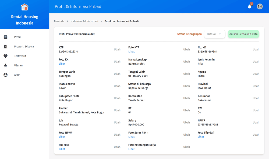Click the Akun person icon
The height and width of the screenshot is (159, 269).
coord(6,75)
